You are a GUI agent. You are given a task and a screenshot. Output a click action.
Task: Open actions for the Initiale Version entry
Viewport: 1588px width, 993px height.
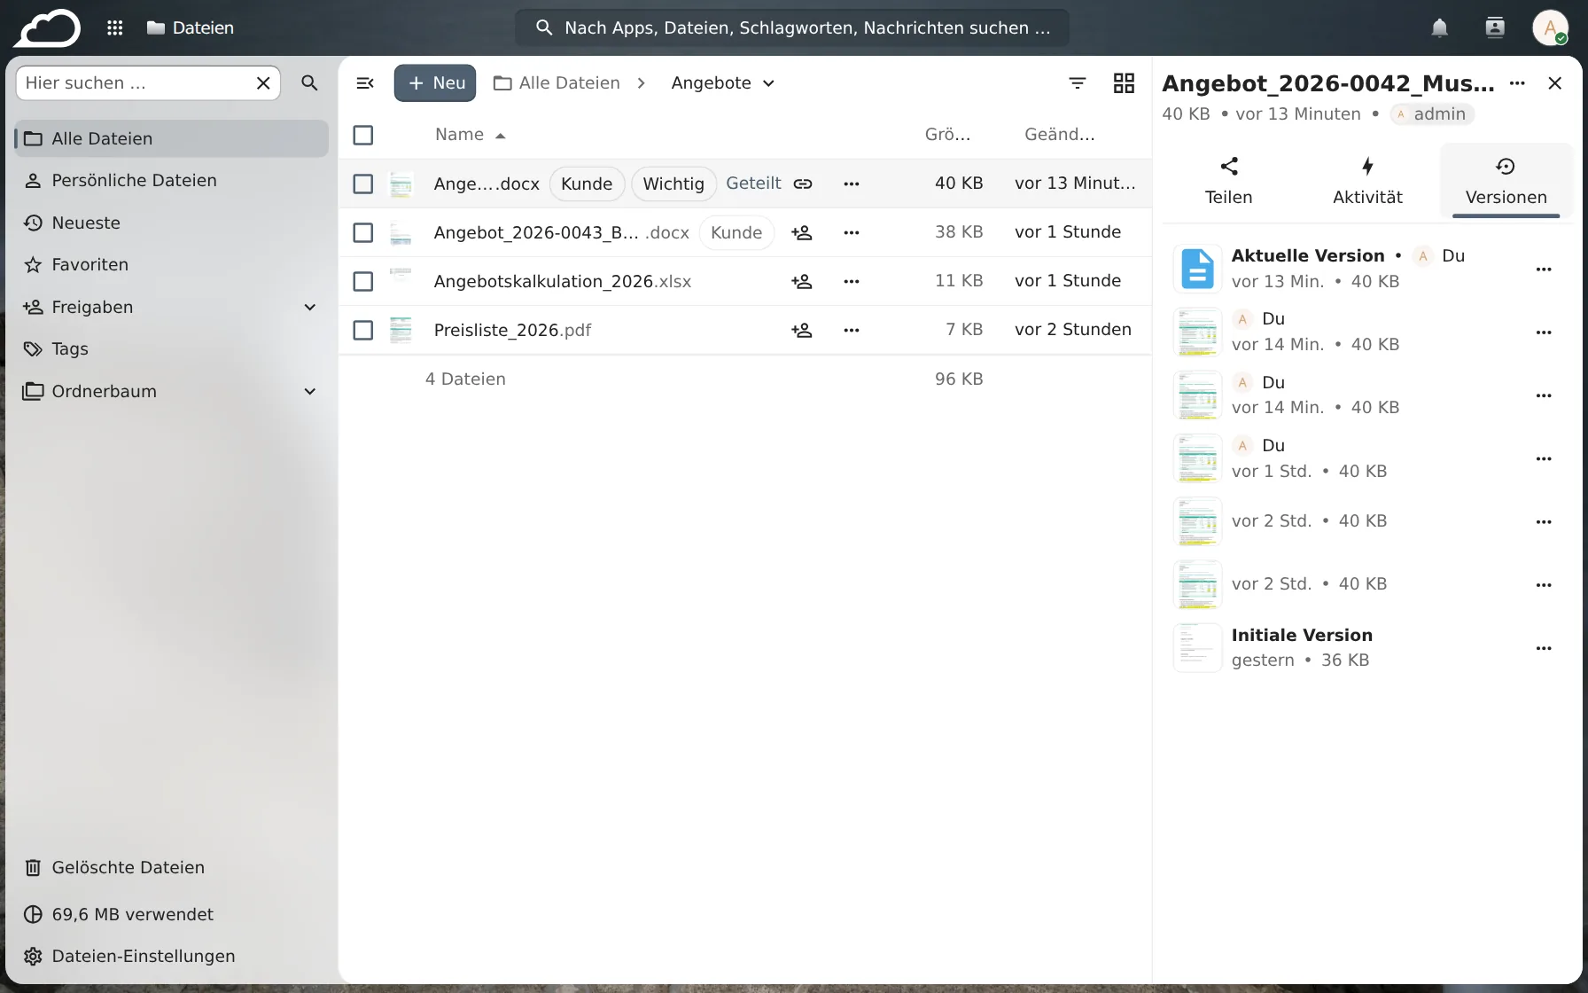1544,648
